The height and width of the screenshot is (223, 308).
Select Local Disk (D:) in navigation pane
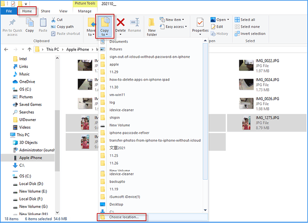click(x=31, y=184)
